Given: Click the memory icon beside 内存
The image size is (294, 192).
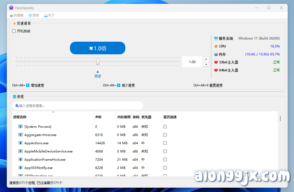Looking at the screenshot, I should [216, 54].
